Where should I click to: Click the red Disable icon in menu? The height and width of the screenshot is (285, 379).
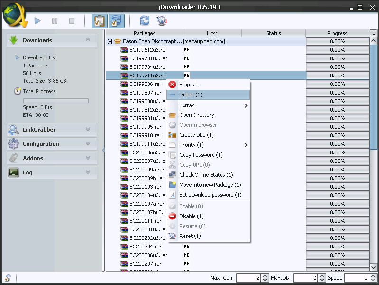pyautogui.click(x=172, y=216)
